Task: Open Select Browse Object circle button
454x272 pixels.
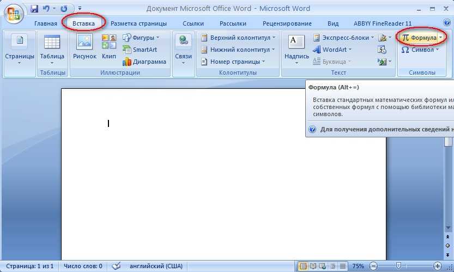Action: point(447,246)
